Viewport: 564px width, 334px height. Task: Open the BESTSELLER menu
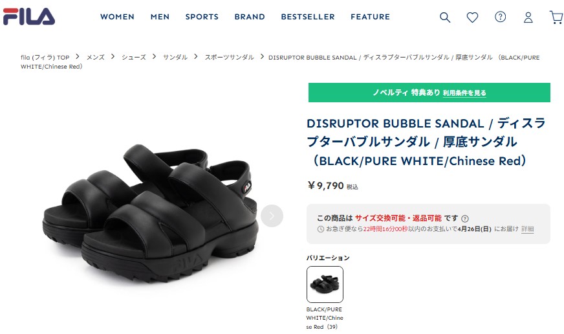[308, 17]
